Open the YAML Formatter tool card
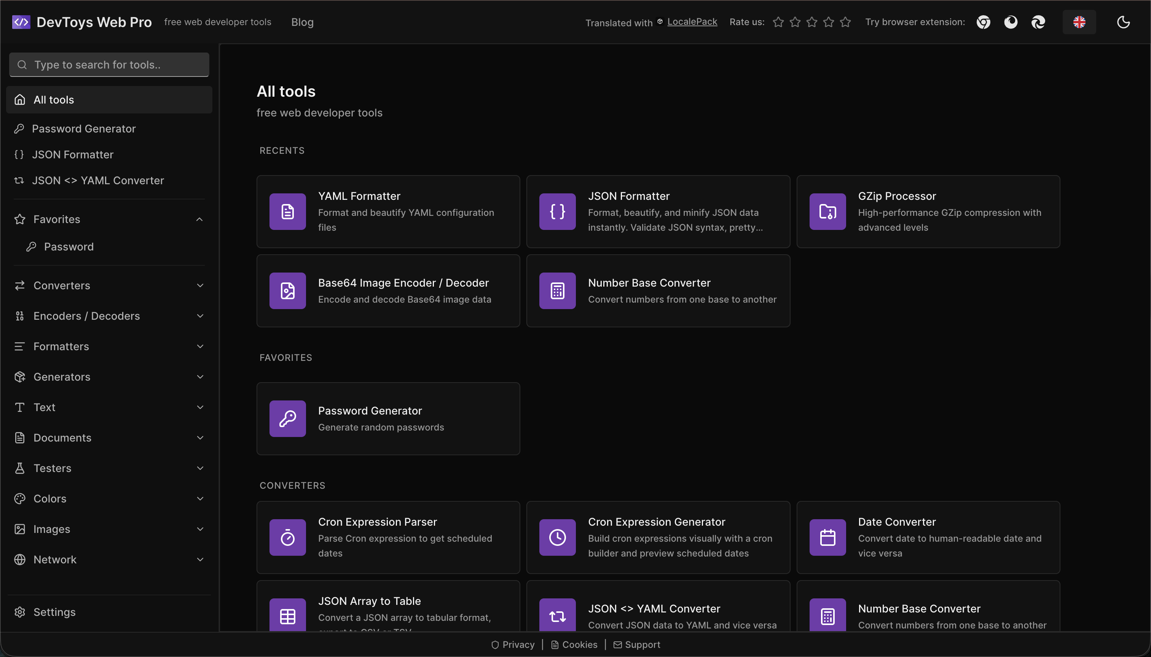This screenshot has width=1151, height=657. (388, 211)
